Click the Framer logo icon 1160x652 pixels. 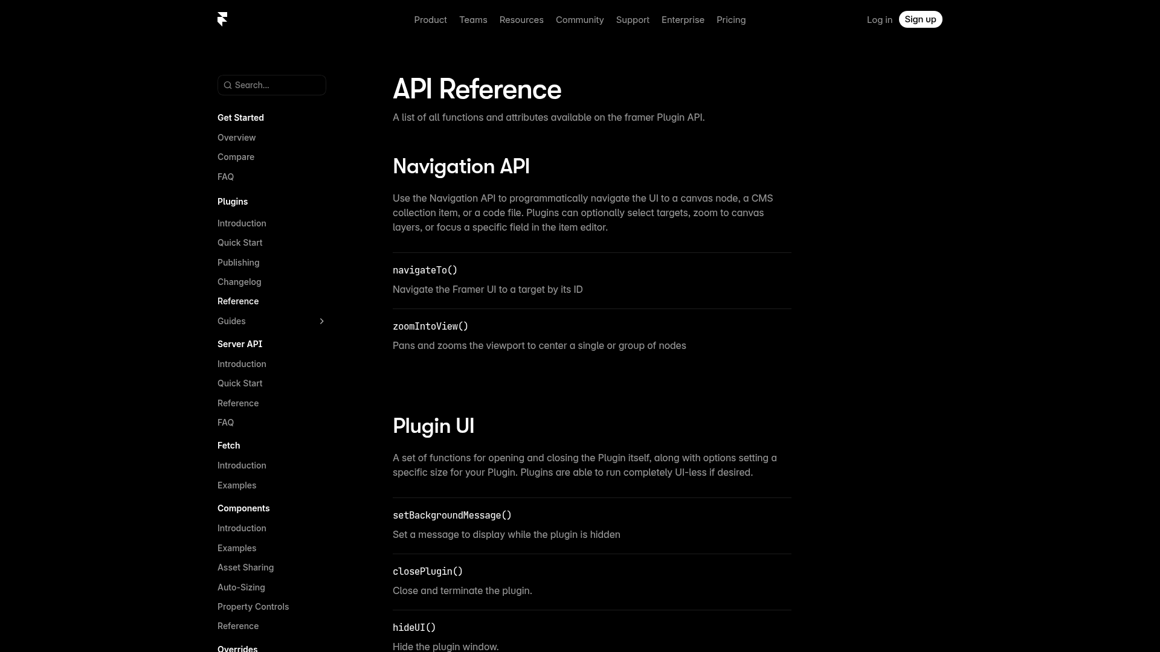(222, 19)
